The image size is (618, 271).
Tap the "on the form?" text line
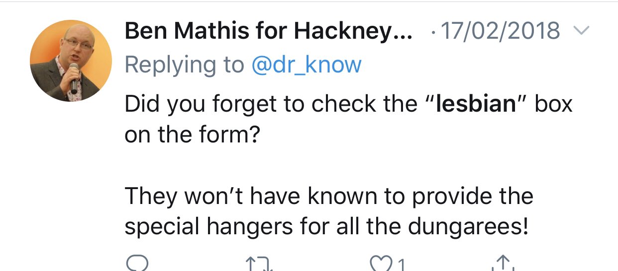pyautogui.click(x=192, y=134)
